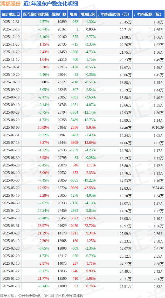Screen dimensions: 165x298
Task: Select the 2025-08-08 date row
Action: click(11, 128)
